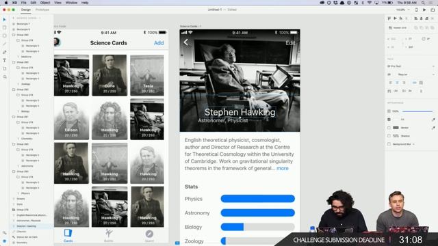Collapse the artboard name header in Layers
This screenshot has width=438, height=246.
pyautogui.click(x=14, y=18)
